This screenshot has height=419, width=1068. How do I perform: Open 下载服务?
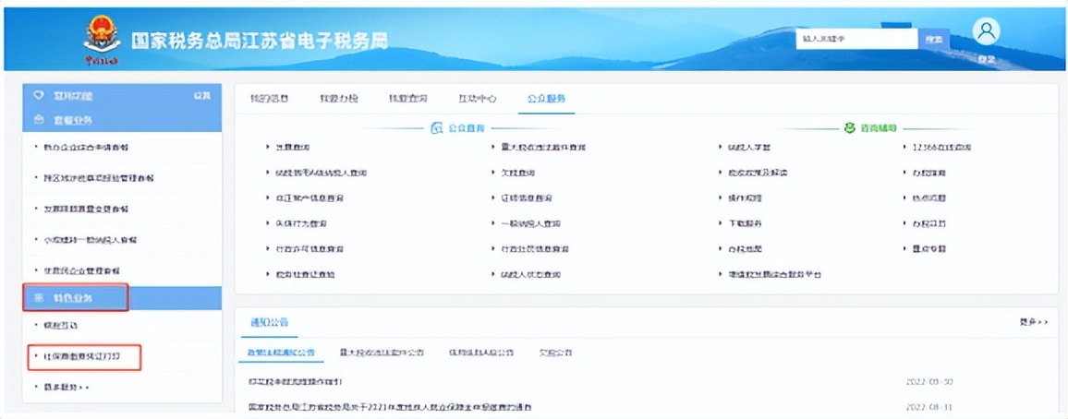pyautogui.click(x=746, y=223)
